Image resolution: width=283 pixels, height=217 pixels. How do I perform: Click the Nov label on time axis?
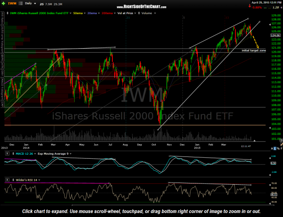pyautogui.click(x=169, y=145)
